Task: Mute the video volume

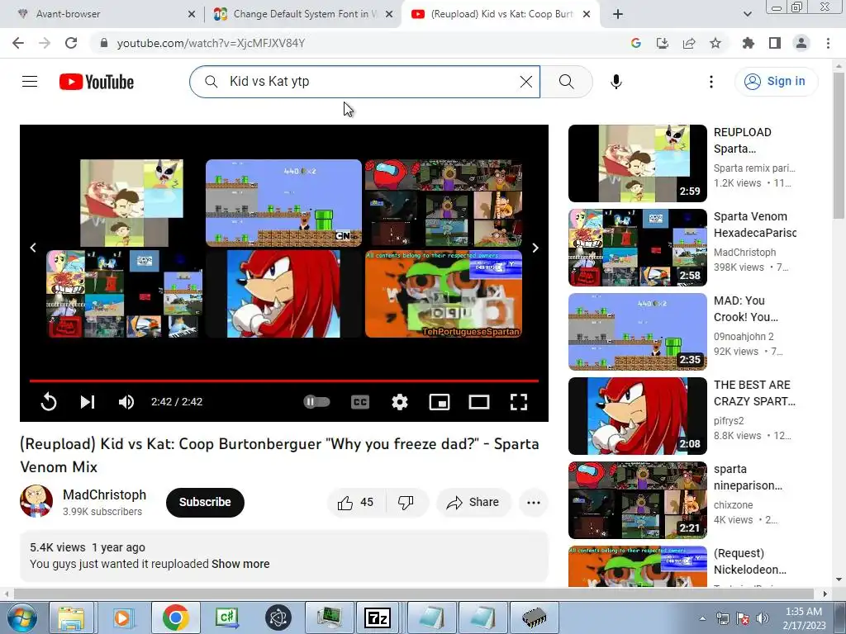Action: pos(126,402)
